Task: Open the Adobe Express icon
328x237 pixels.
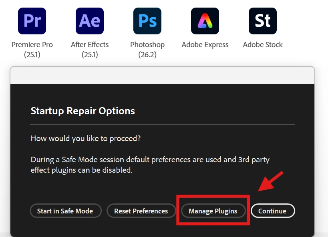Action: [x=205, y=21]
